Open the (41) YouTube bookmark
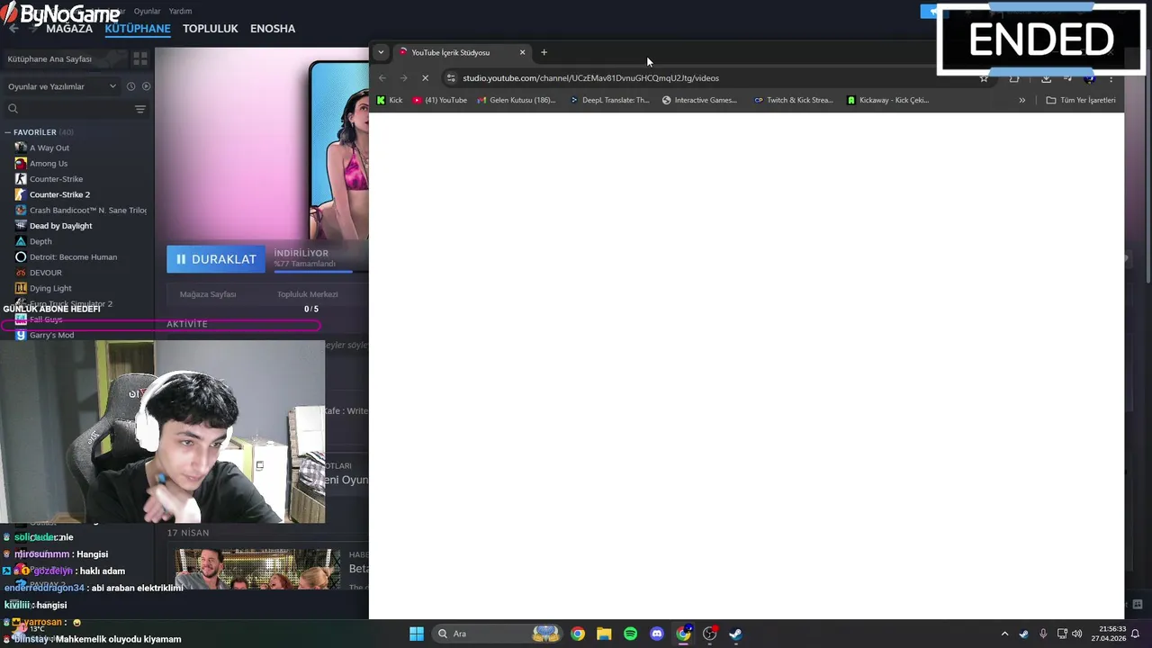Viewport: 1152px width, 648px height. click(x=440, y=100)
